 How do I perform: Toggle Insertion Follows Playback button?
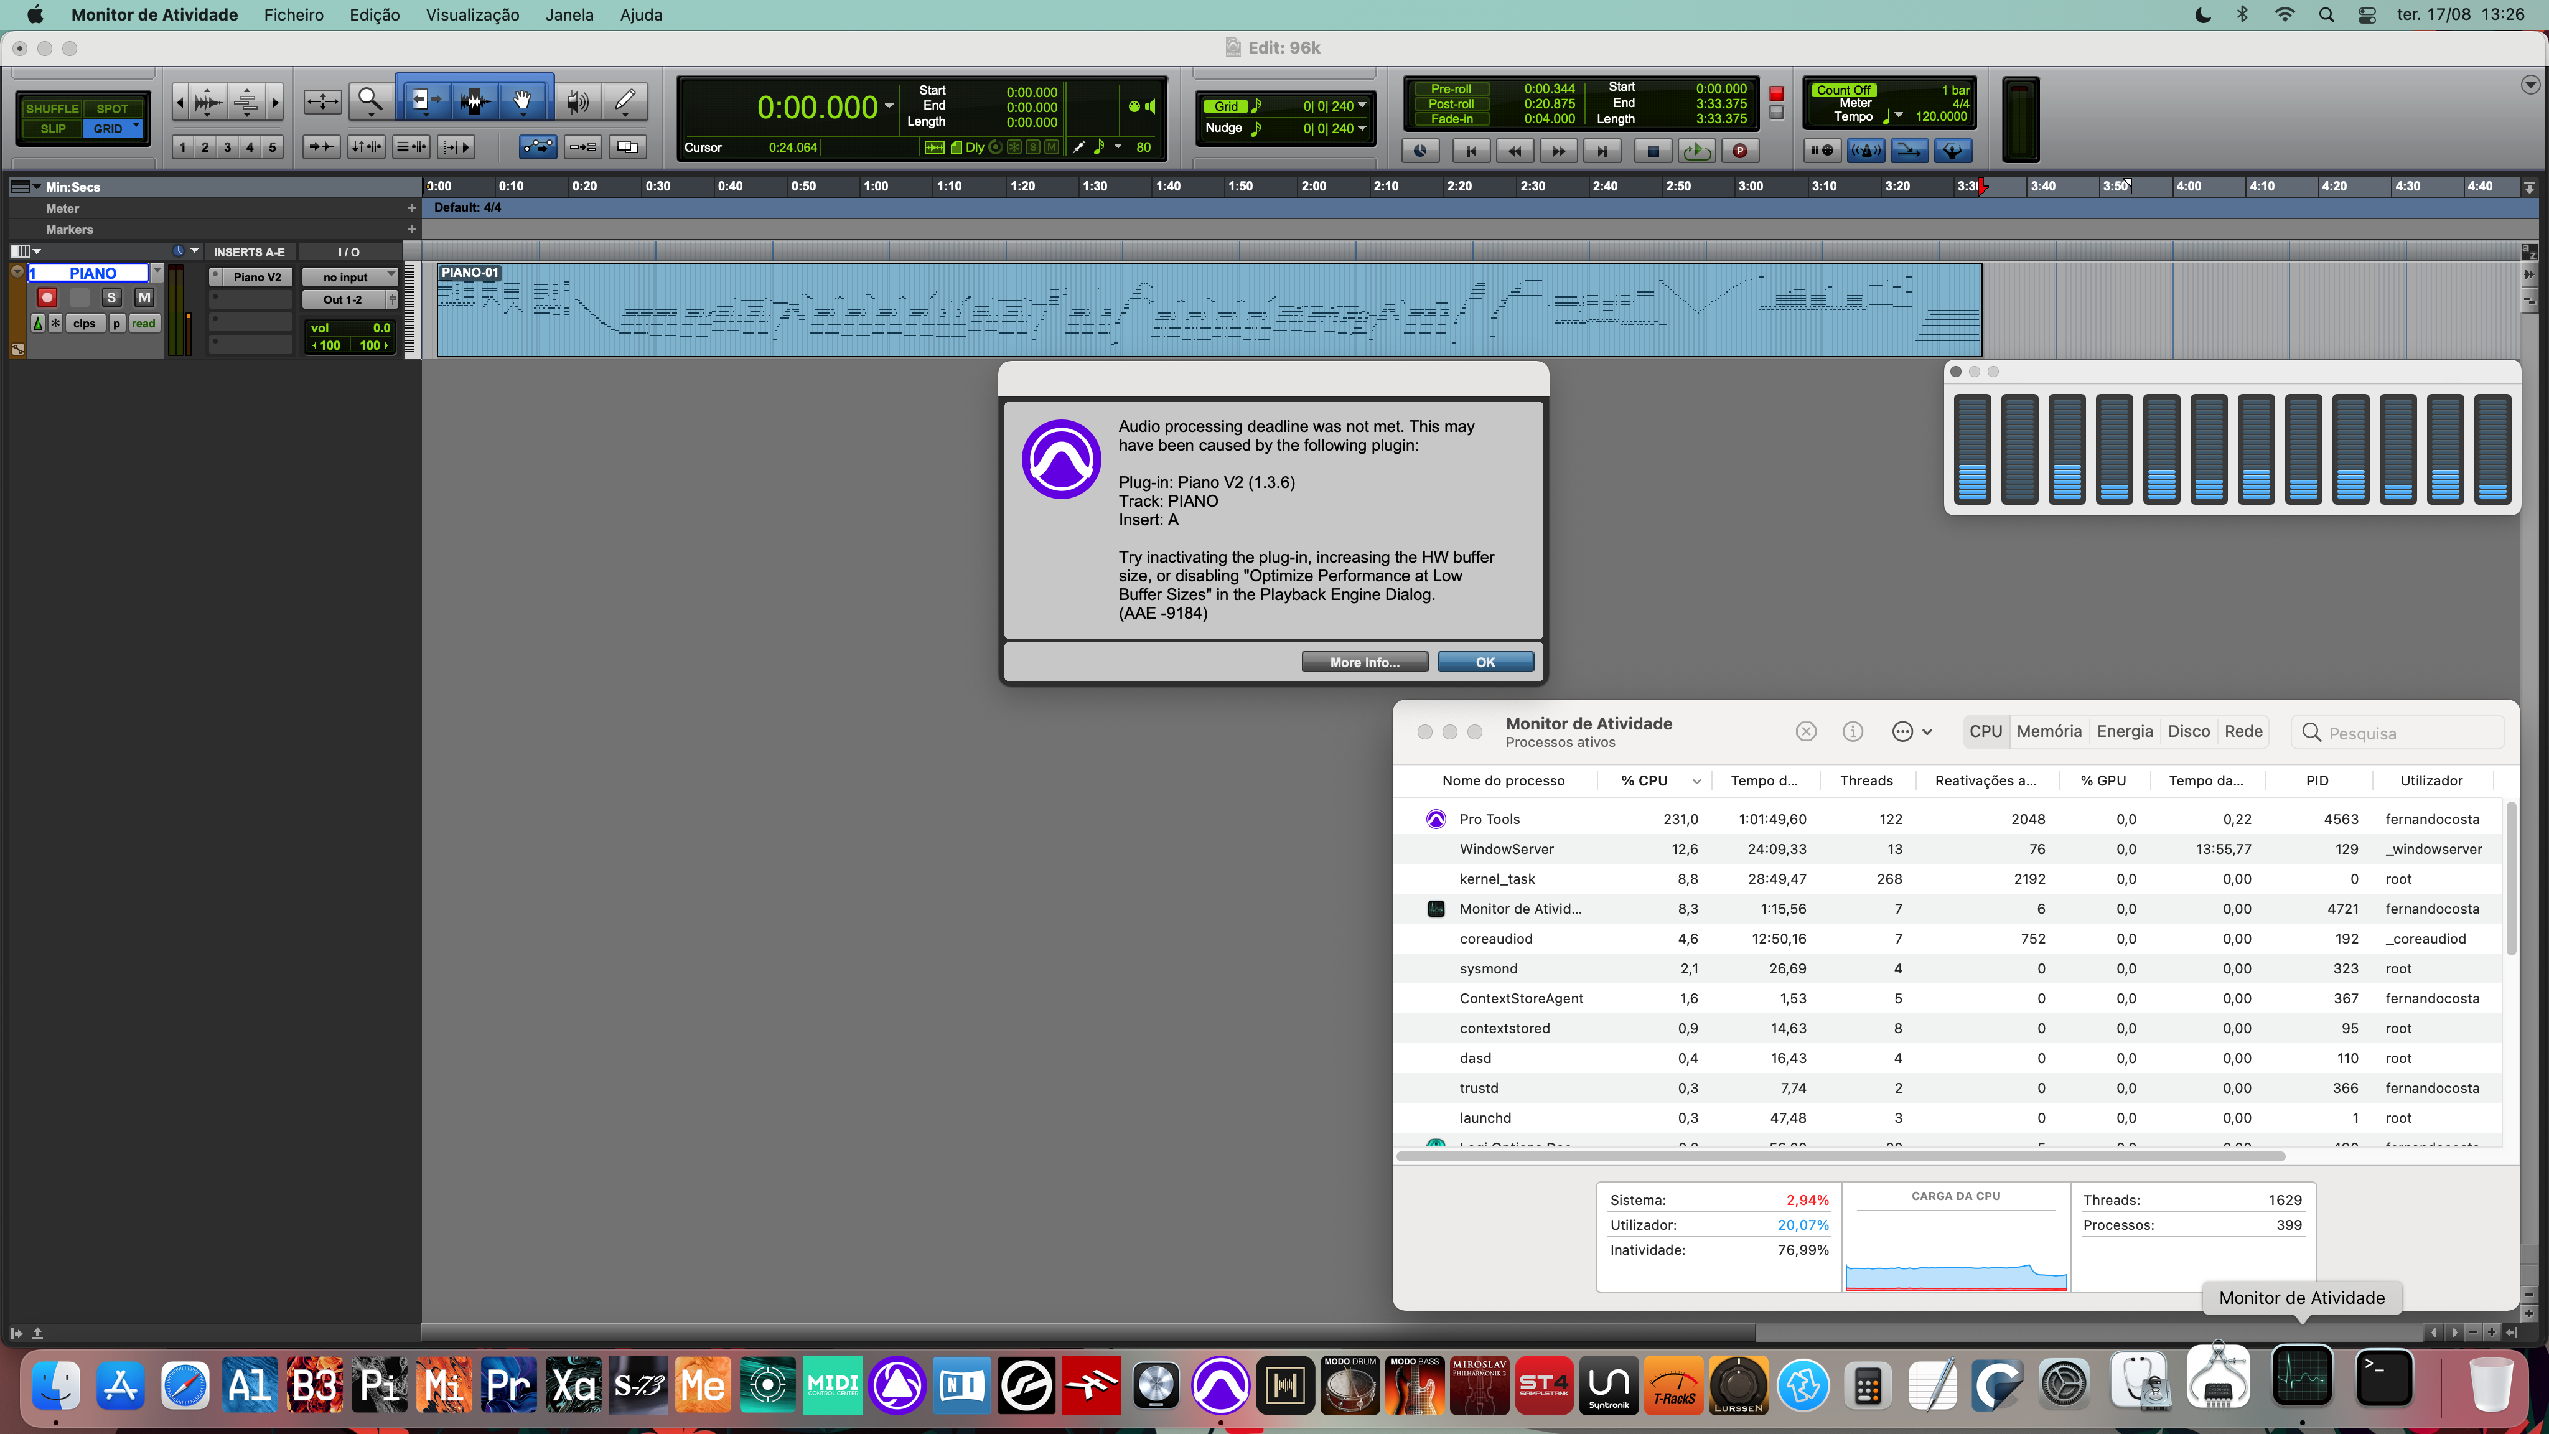point(456,146)
